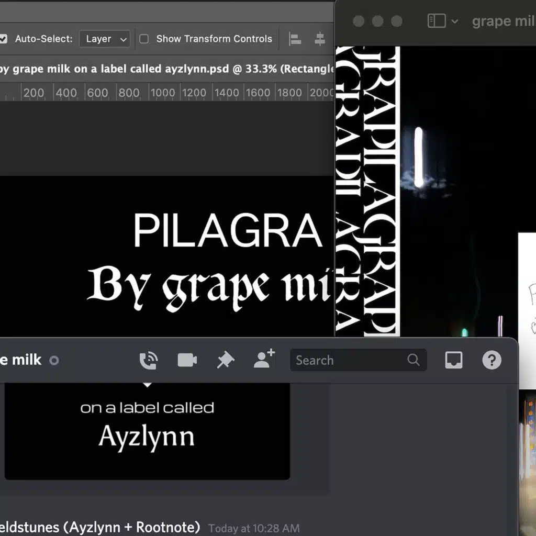This screenshot has width=536, height=536.
Task: Click the magnifying glass in the search bar
Action: click(x=414, y=360)
